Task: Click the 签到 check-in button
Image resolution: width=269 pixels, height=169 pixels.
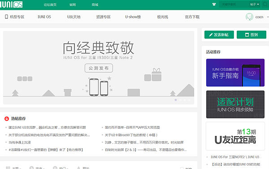Action: pyautogui.click(x=252, y=35)
